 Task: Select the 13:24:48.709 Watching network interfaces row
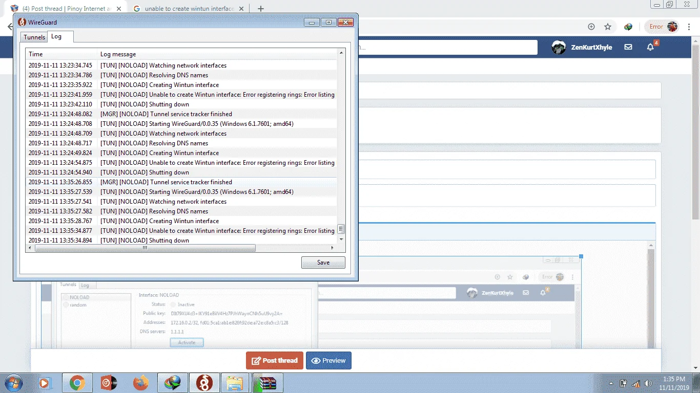point(181,134)
